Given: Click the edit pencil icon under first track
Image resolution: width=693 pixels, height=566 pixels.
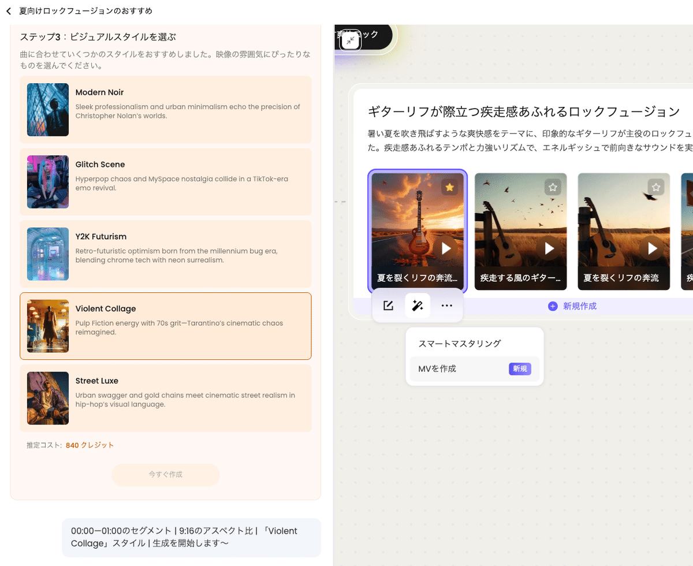Looking at the screenshot, I should pos(389,306).
